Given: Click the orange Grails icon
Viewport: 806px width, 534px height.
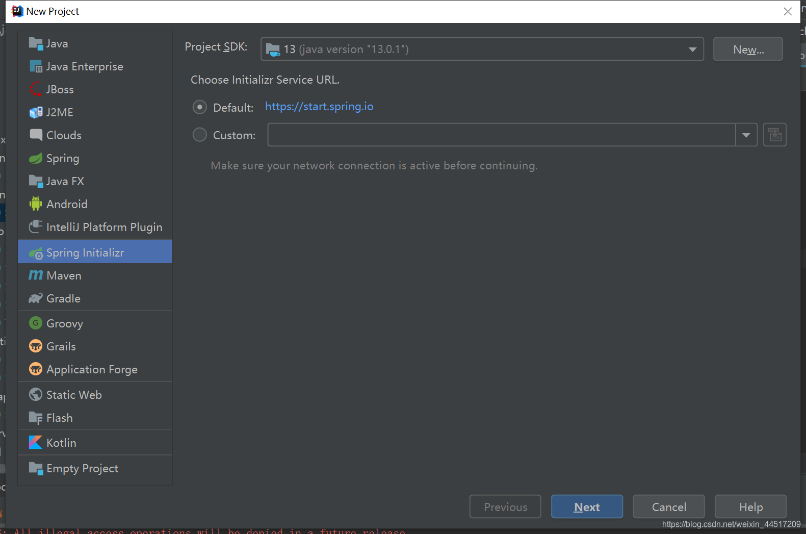Looking at the screenshot, I should 36,346.
